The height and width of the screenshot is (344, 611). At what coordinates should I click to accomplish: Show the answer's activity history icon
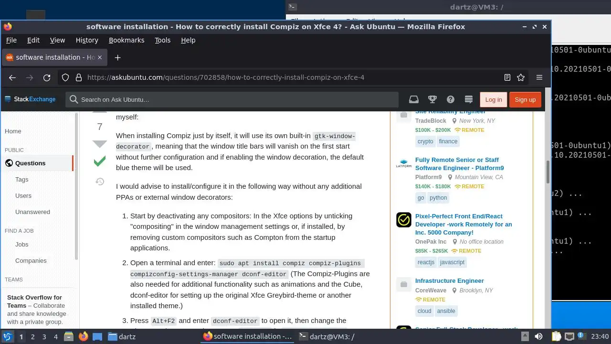click(99, 182)
